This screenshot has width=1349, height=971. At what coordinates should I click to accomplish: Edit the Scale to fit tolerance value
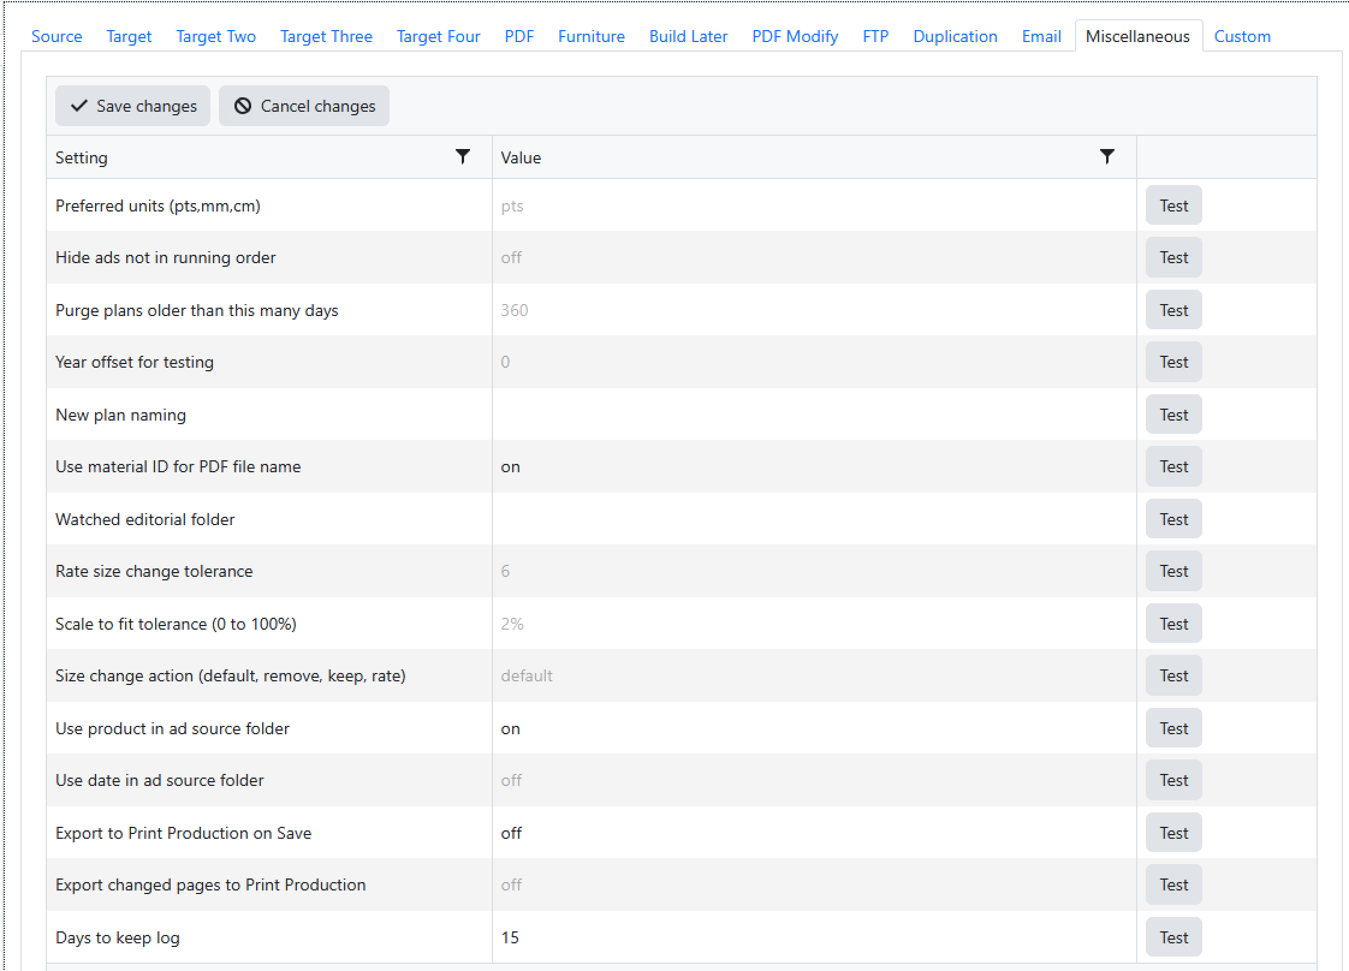point(813,624)
